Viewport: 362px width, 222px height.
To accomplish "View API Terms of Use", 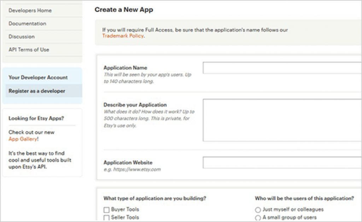I will pyautogui.click(x=29, y=49).
